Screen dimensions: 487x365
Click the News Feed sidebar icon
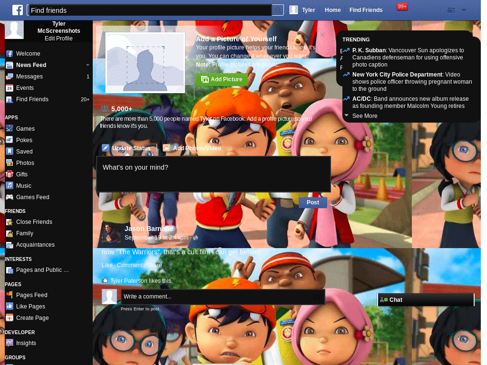click(10, 65)
